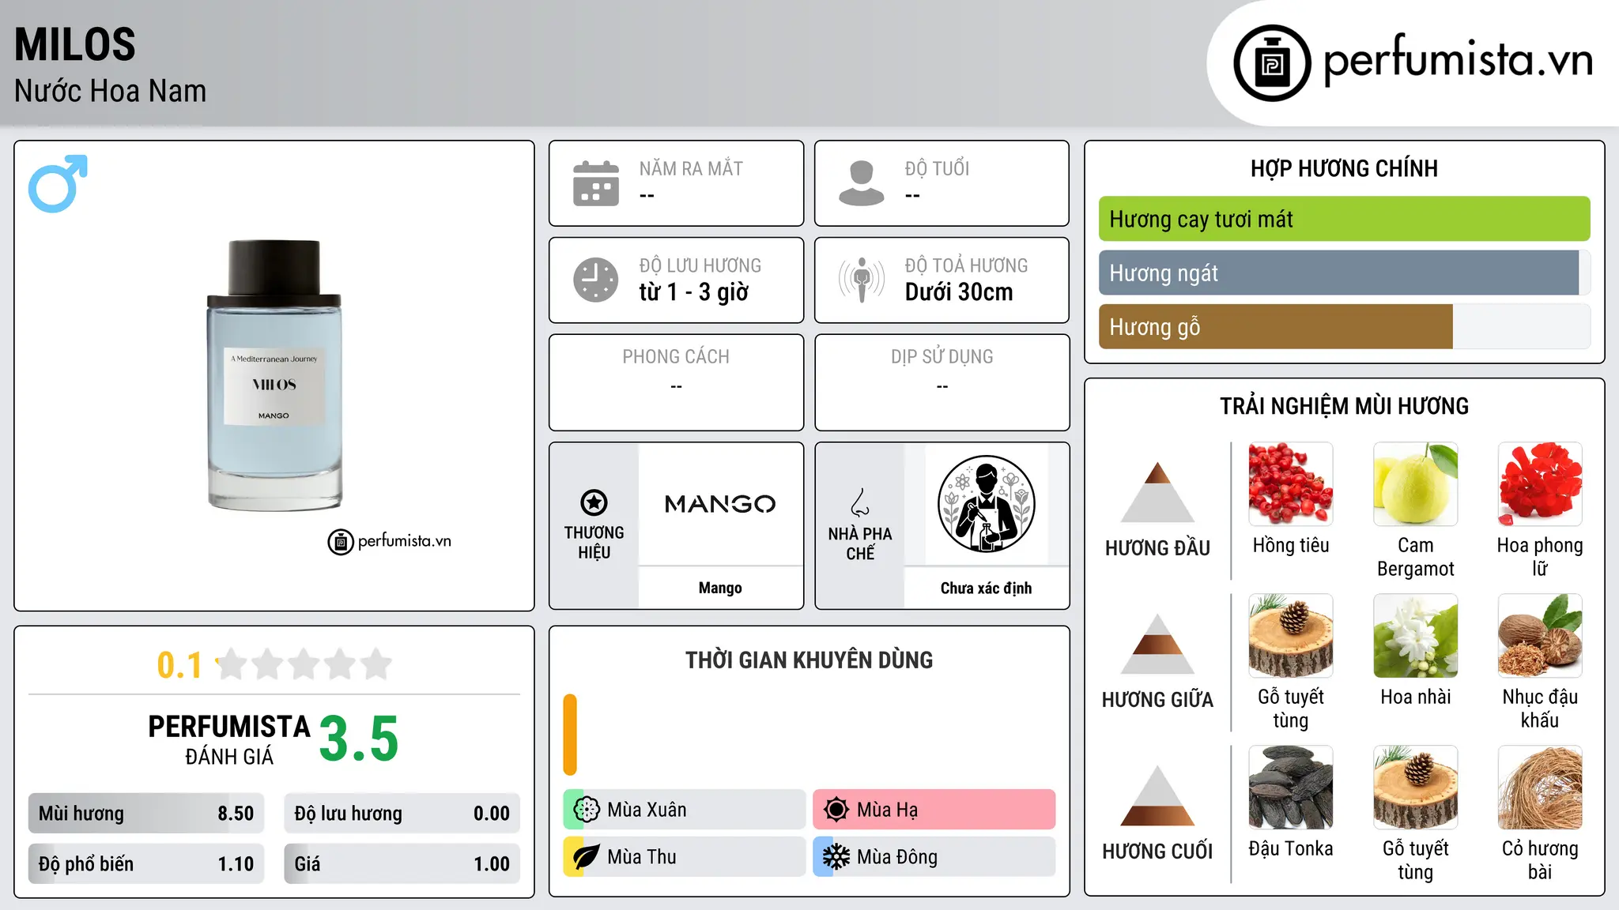The height and width of the screenshot is (910, 1619).
Task: Click the nose icon above Nhà pha chế
Action: 860,502
